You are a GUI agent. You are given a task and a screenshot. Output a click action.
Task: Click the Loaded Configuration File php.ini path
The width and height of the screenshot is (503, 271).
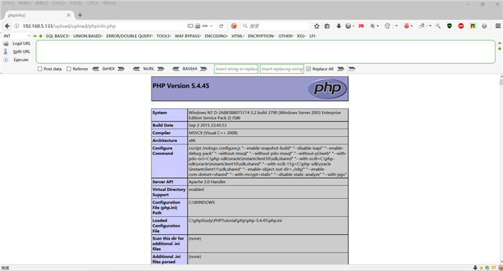tap(235, 221)
